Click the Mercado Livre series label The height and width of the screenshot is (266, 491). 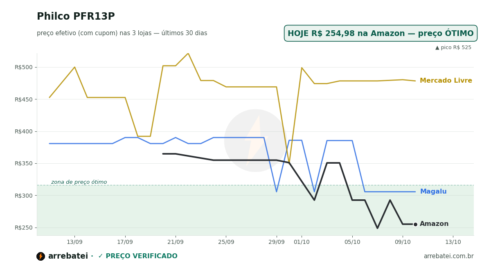coord(446,81)
